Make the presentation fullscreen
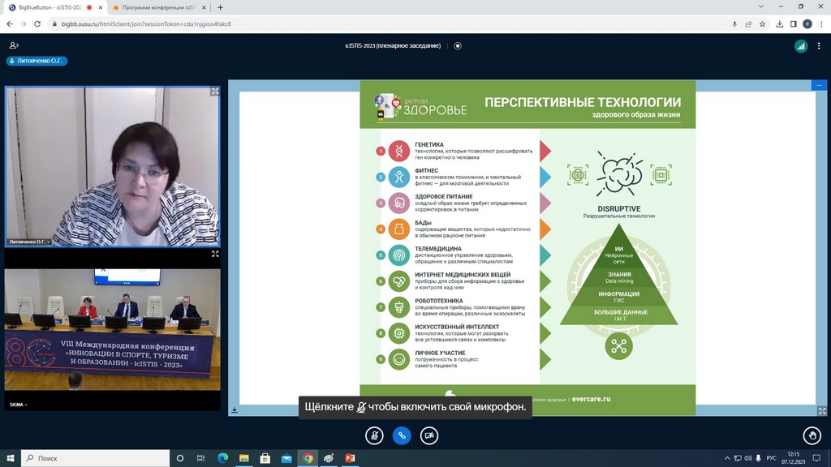Screen dimensions: 831x467 point(819,410)
